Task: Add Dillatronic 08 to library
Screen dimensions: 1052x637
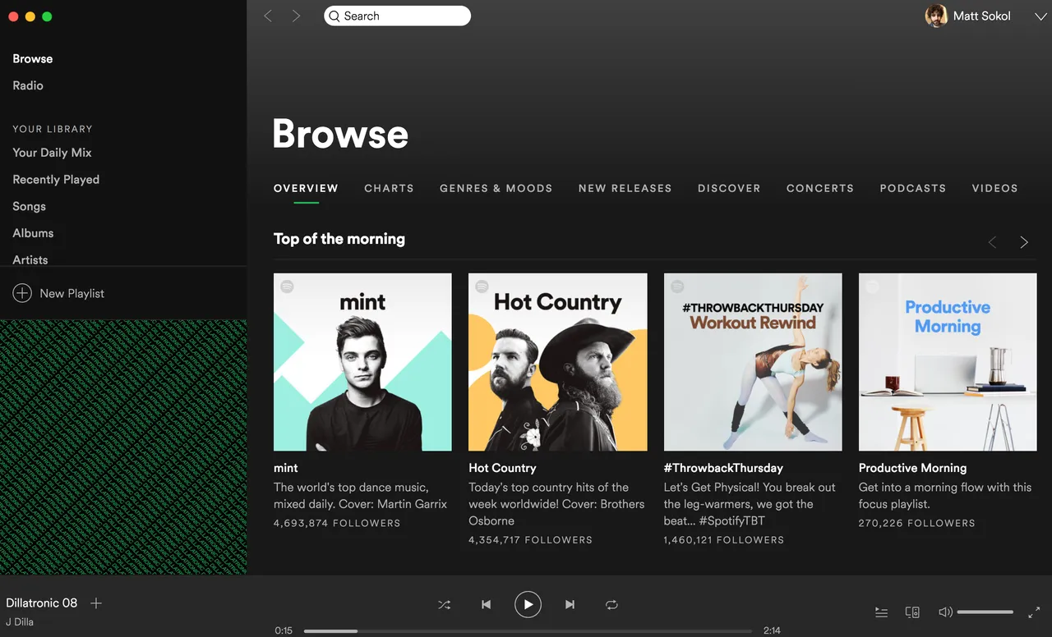Action: pos(96,603)
